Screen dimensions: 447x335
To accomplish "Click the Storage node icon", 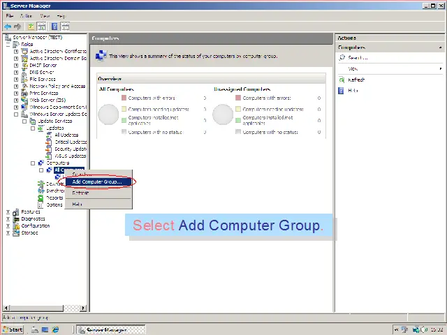I will (17, 232).
